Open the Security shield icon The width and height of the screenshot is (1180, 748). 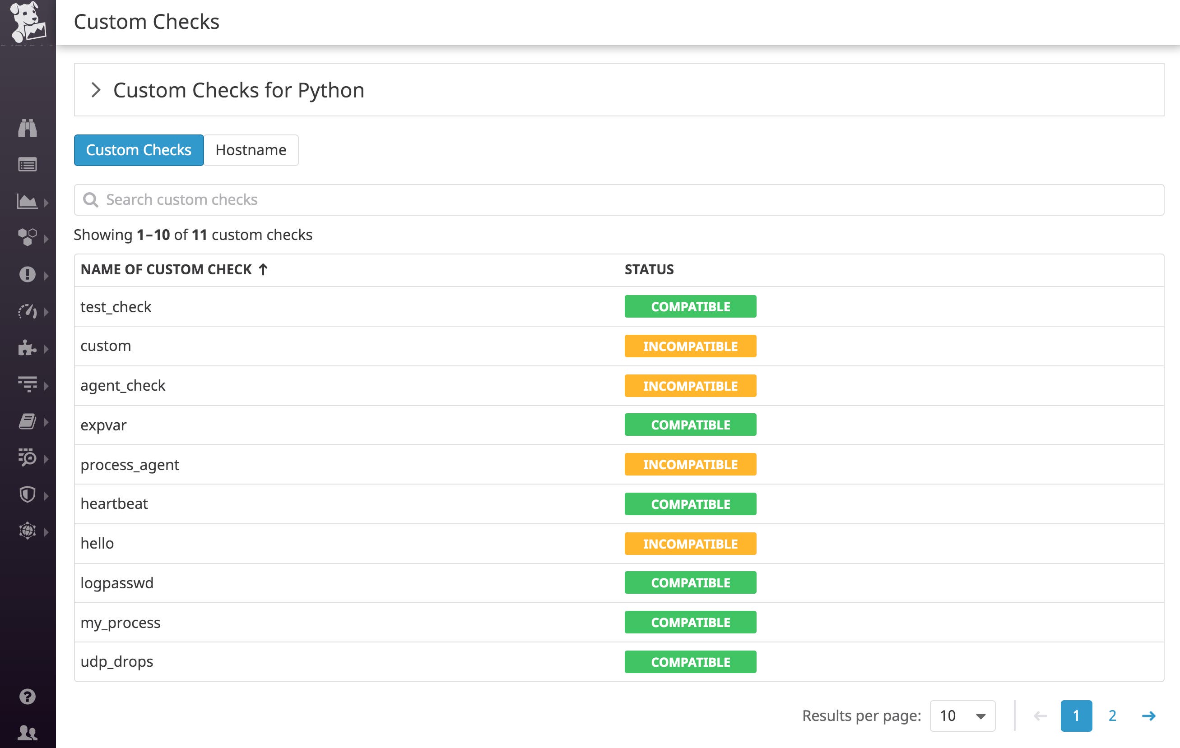point(28,495)
